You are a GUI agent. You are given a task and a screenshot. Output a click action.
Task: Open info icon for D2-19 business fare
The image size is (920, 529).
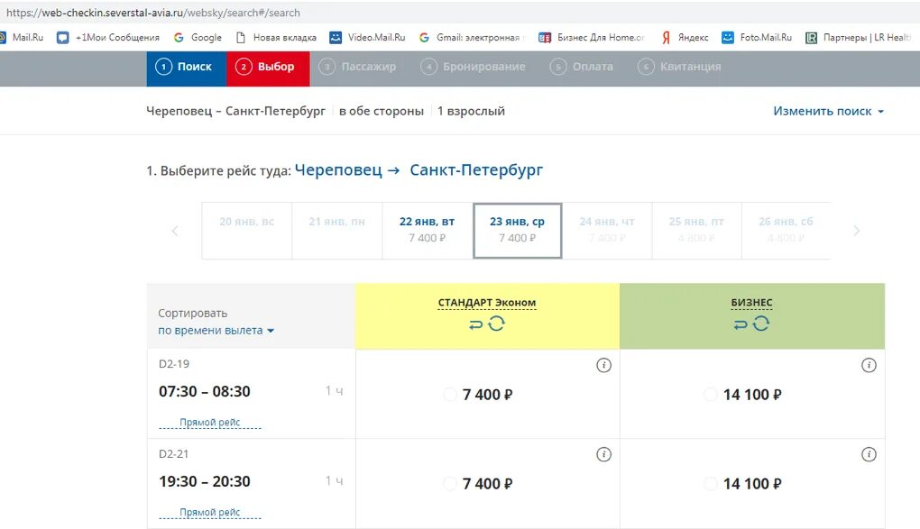[869, 365]
